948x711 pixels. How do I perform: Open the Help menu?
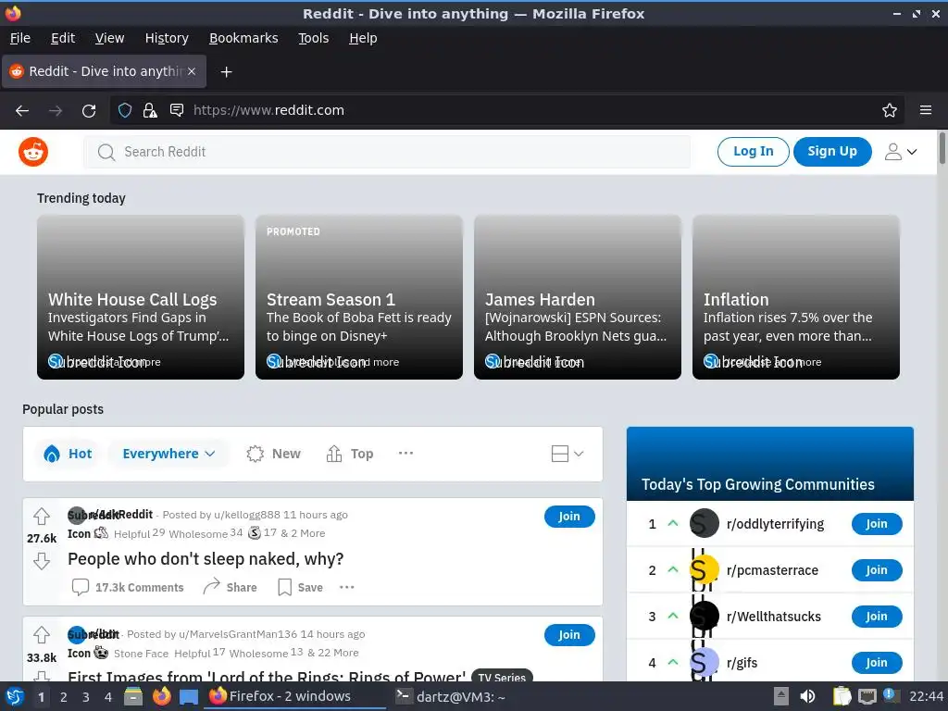point(363,38)
